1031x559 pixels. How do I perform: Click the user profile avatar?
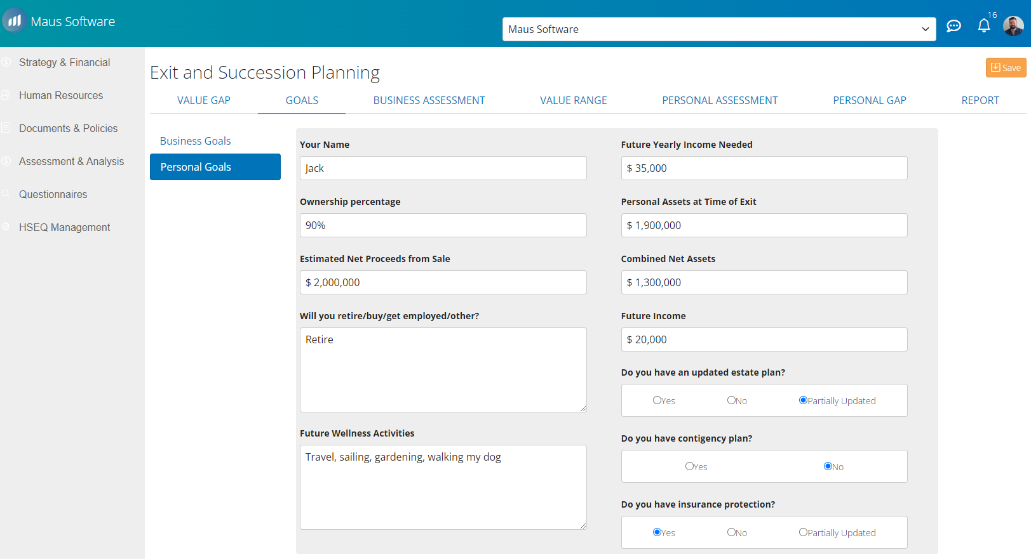[1013, 26]
